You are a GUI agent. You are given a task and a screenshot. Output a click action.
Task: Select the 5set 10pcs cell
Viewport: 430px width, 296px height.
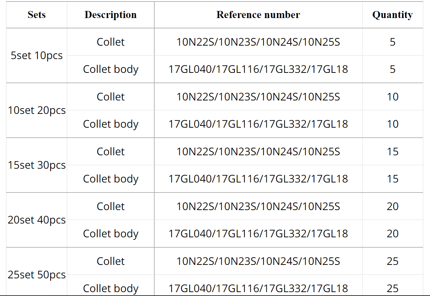point(36,56)
